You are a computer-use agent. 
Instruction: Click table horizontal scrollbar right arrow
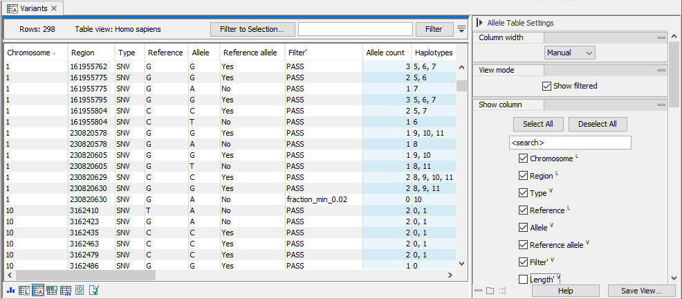tap(450, 275)
